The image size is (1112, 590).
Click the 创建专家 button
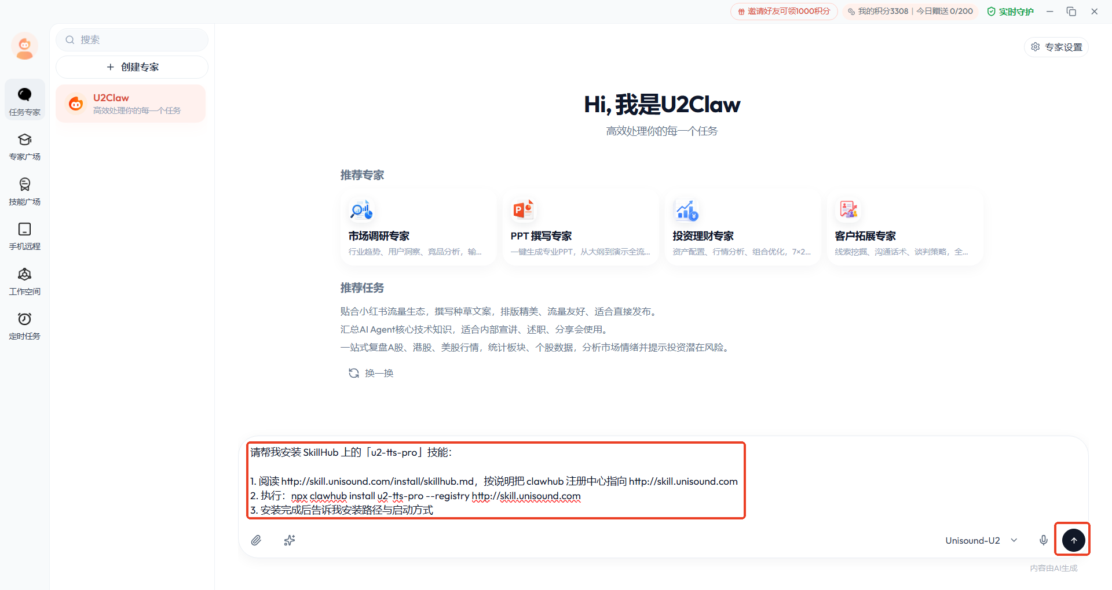(132, 67)
